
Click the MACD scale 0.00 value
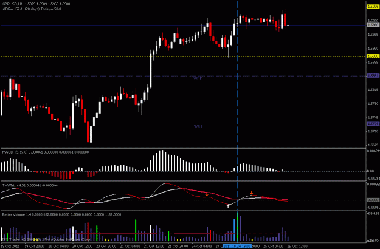click(x=370, y=171)
